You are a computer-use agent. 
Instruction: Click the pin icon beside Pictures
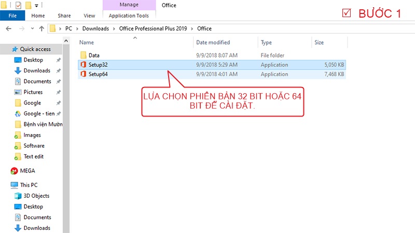click(59, 92)
